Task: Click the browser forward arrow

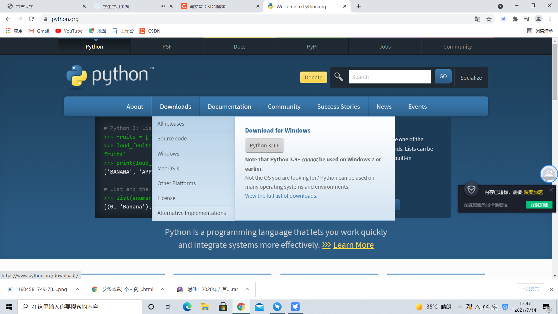Action: (19, 19)
